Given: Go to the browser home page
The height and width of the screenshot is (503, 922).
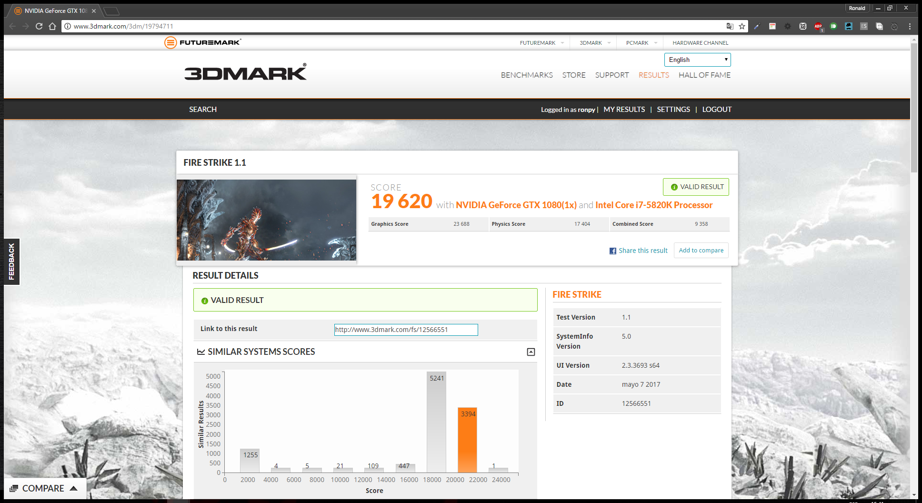Looking at the screenshot, I should point(52,26).
